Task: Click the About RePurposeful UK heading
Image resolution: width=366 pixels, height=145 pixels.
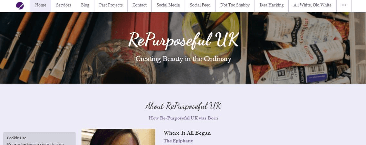Action: click(183, 106)
